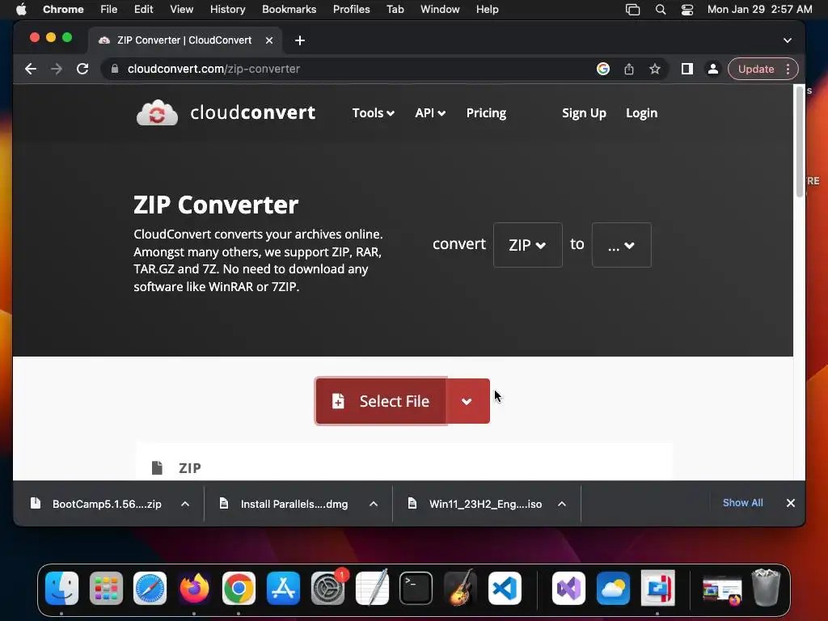Image resolution: width=828 pixels, height=621 pixels.
Task: Open the ZIP source format dropdown
Action: (527, 245)
